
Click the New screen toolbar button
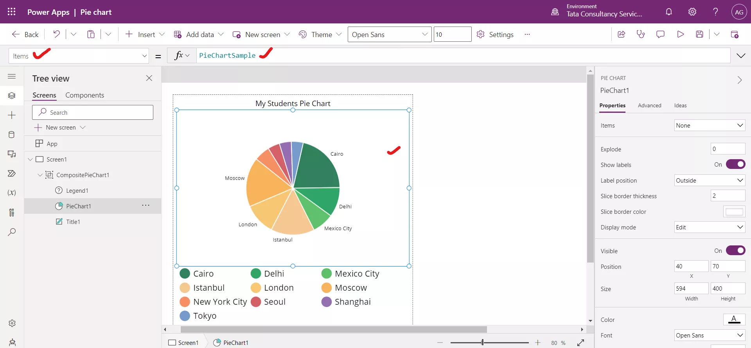261,34
